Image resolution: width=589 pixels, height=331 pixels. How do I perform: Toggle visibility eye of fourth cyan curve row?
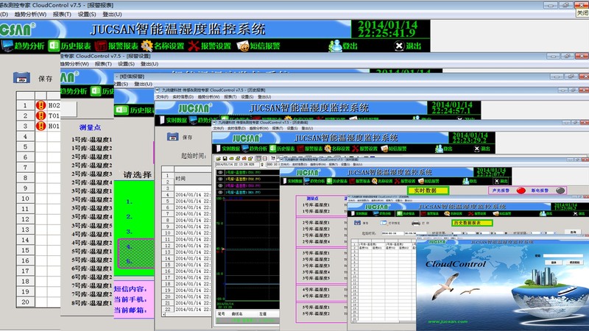point(220,192)
